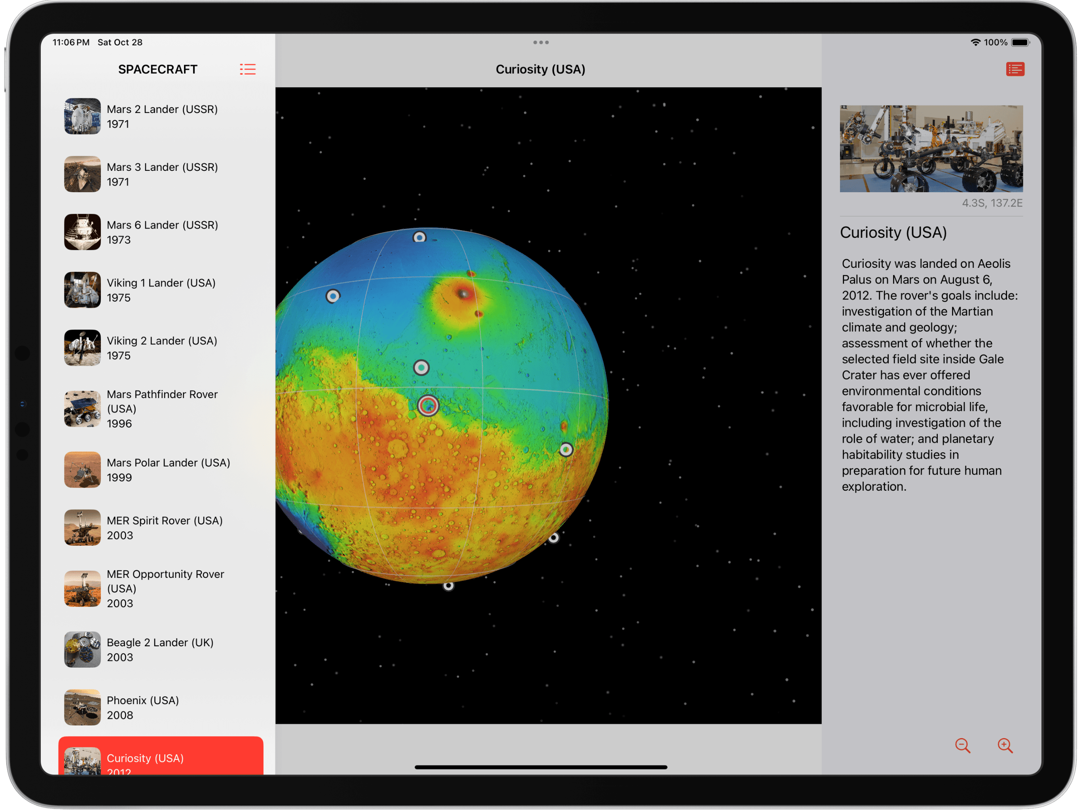Tap the marker at the globe's south pole
The width and height of the screenshot is (1081, 810).
[448, 585]
